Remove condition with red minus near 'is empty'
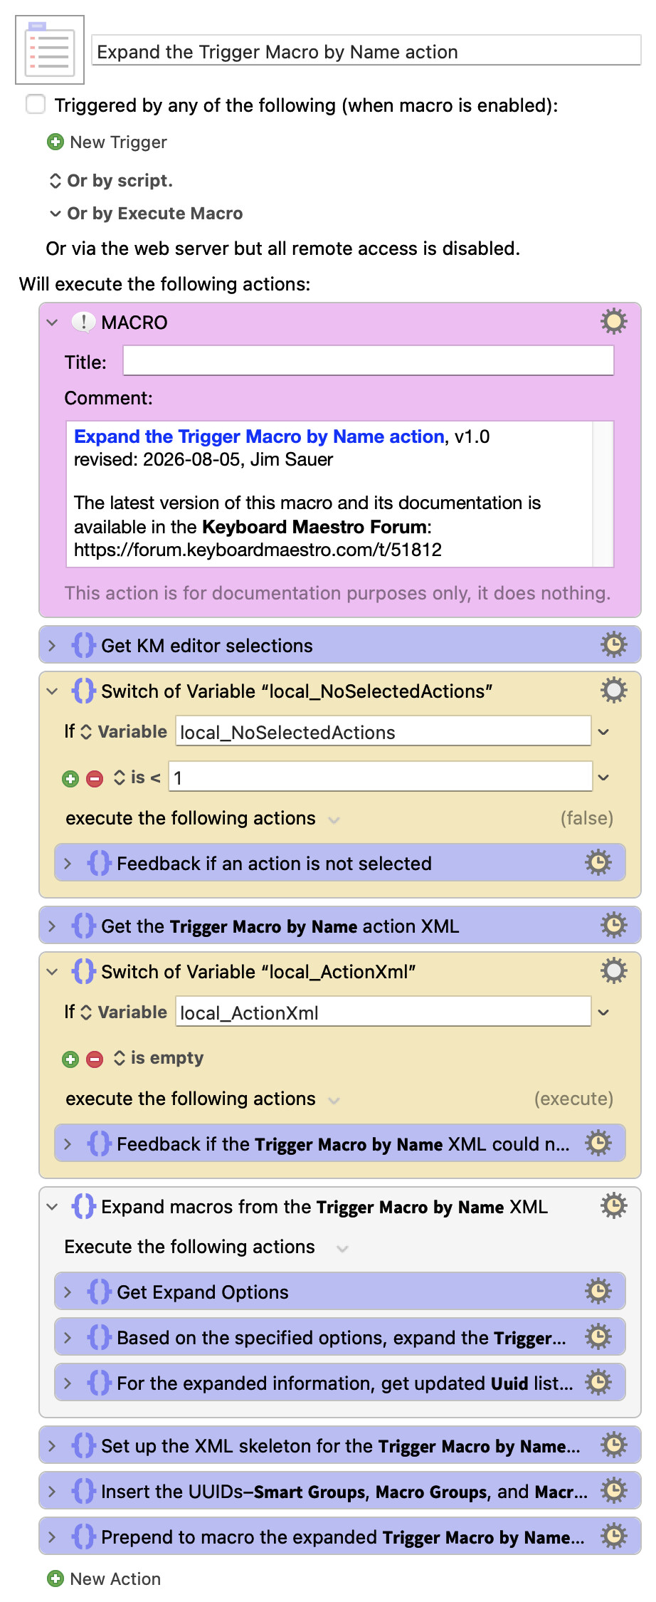Screen dimensions: 656x1602 point(95,1059)
